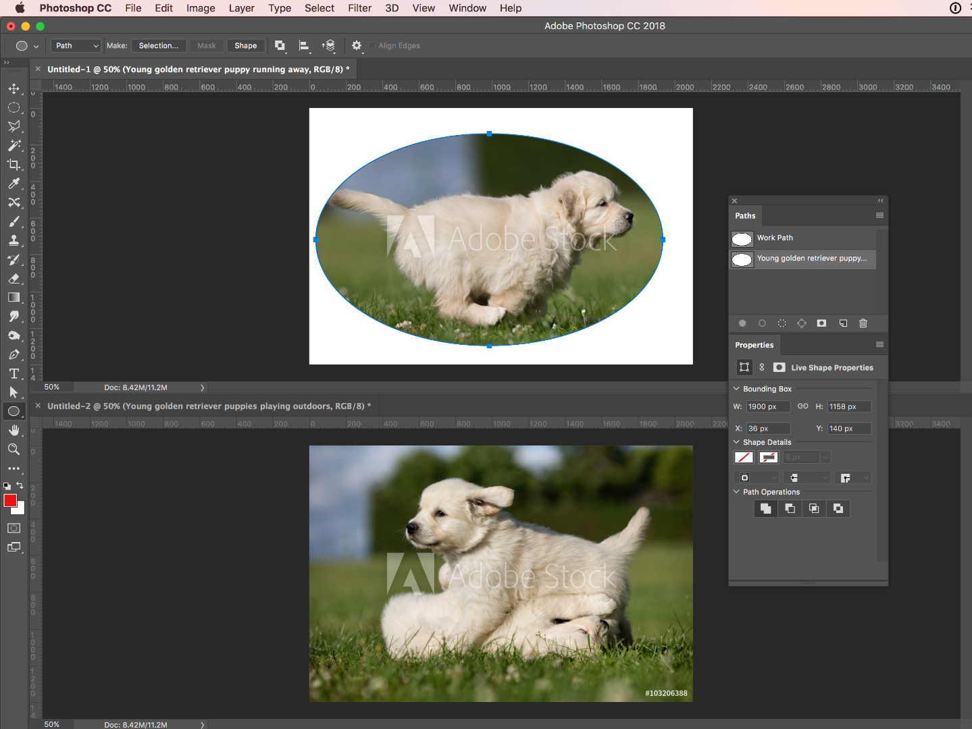972x729 pixels.
Task: Select the Smudge tool
Action: pos(14,316)
